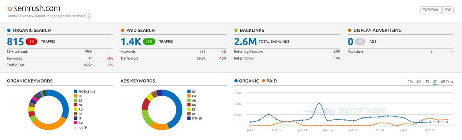The image size is (462, 140).
Task: Click the semrush.com domain title
Action: coord(37,8)
